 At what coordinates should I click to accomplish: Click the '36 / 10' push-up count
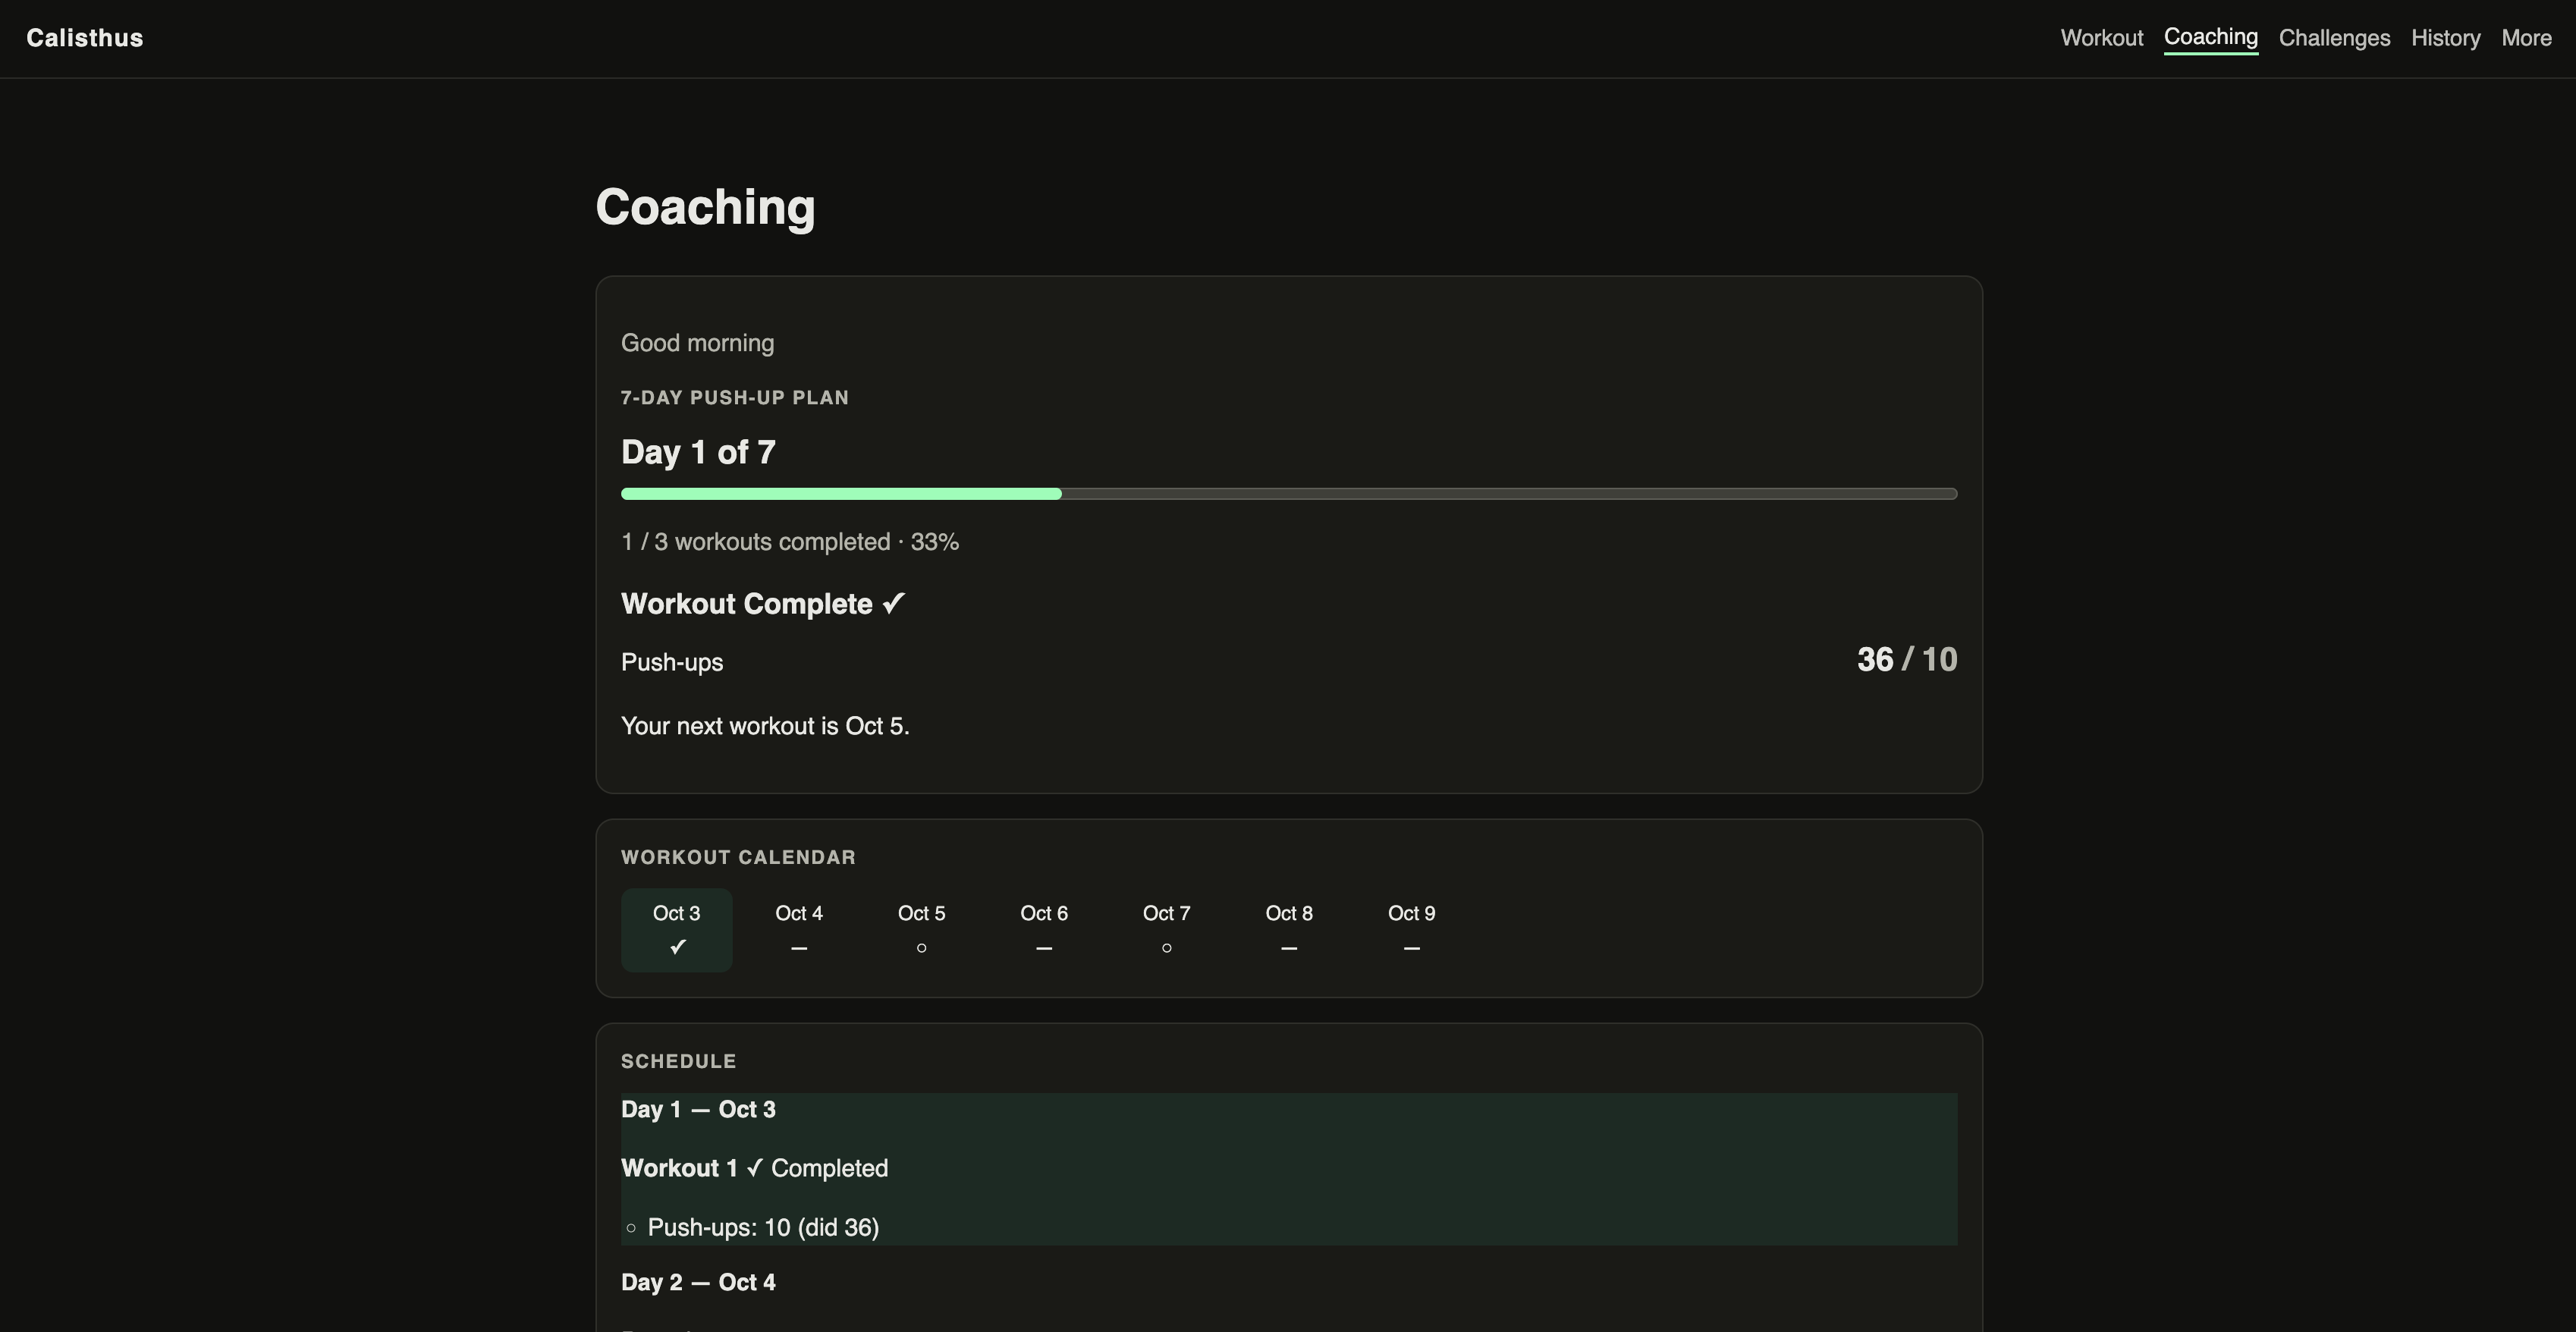tap(1907, 660)
